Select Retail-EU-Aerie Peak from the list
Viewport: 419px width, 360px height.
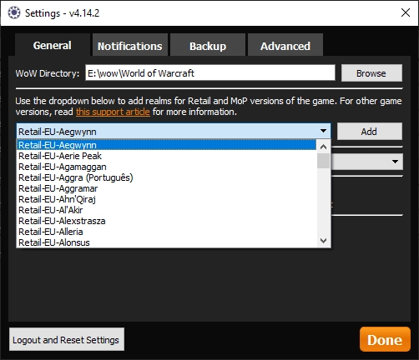(167, 156)
